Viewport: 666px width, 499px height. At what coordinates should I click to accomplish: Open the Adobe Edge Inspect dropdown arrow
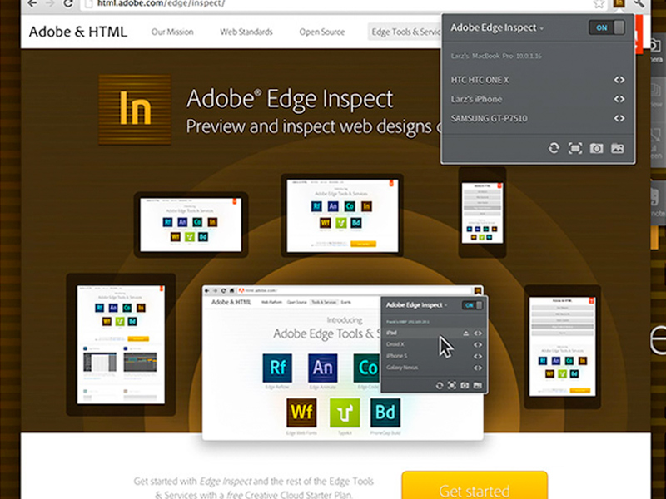point(542,29)
